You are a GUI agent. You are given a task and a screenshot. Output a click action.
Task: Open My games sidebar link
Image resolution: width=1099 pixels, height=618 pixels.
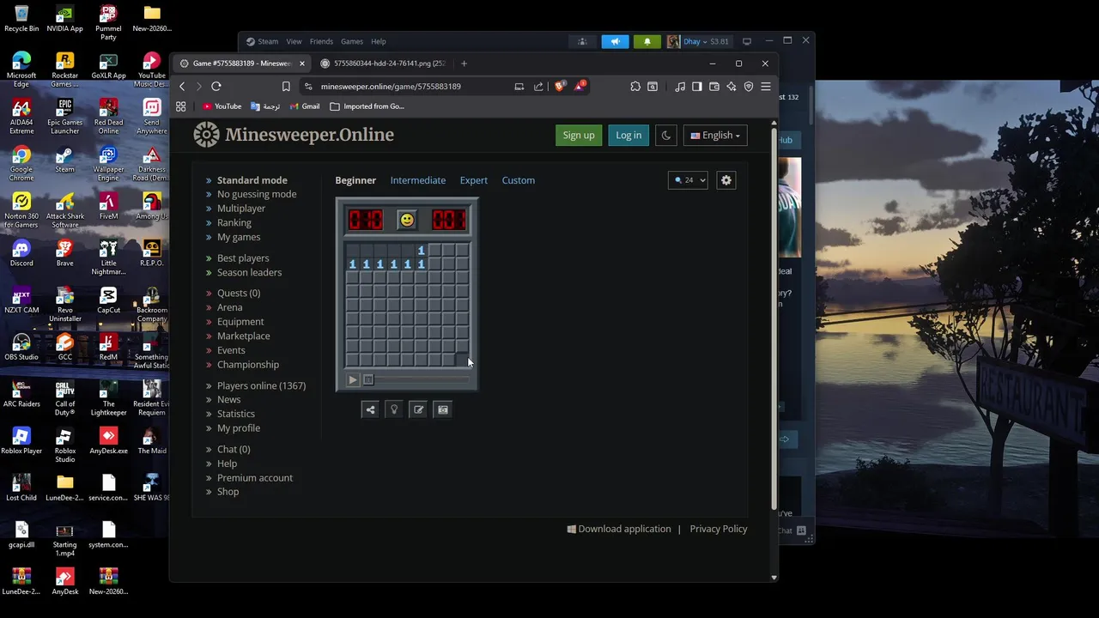[239, 237]
